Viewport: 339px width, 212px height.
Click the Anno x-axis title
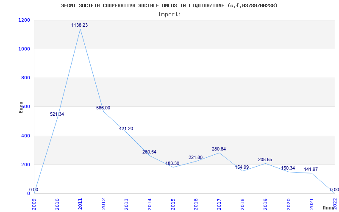[328, 208]
